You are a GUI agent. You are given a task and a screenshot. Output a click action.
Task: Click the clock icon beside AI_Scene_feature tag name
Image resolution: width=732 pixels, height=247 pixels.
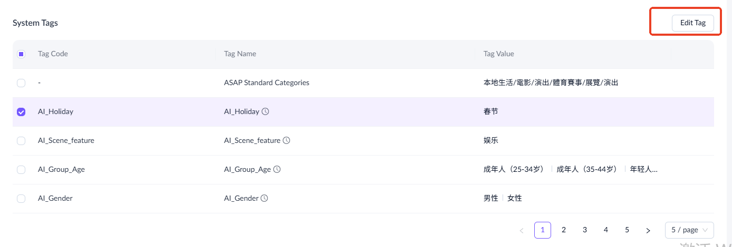[x=286, y=140]
